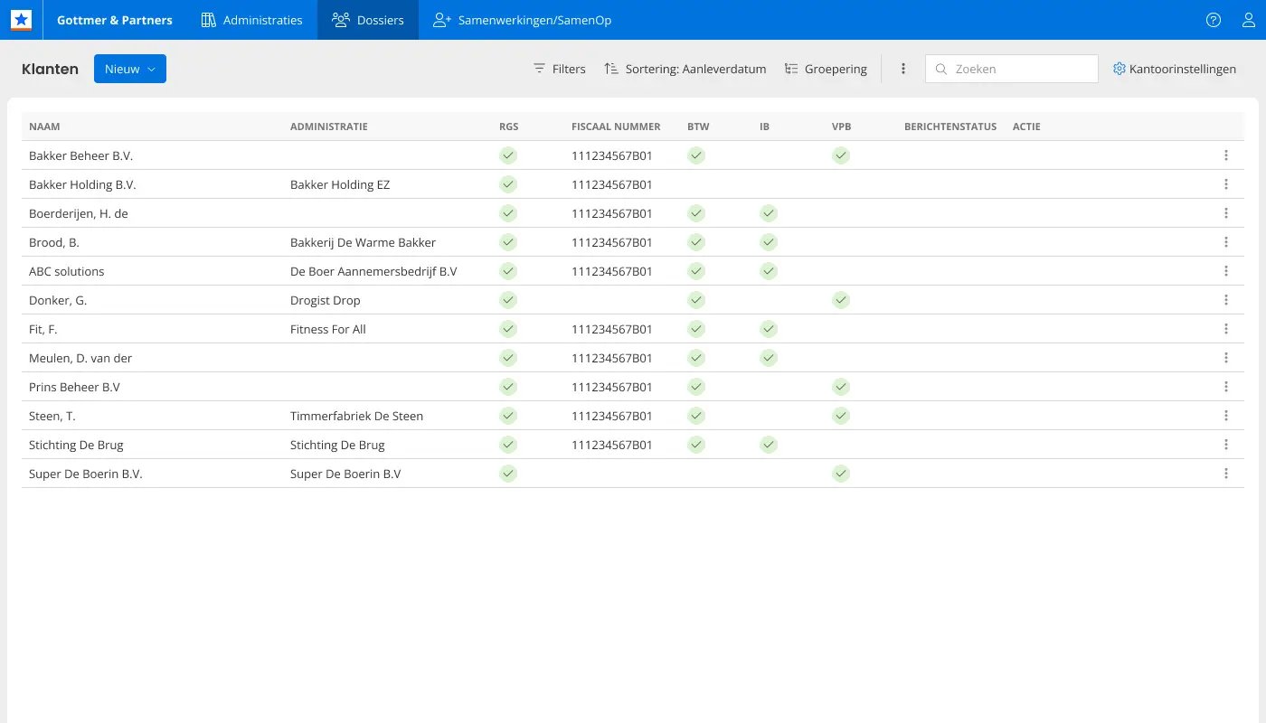Click the star logo in the top bar

pyautogui.click(x=21, y=19)
